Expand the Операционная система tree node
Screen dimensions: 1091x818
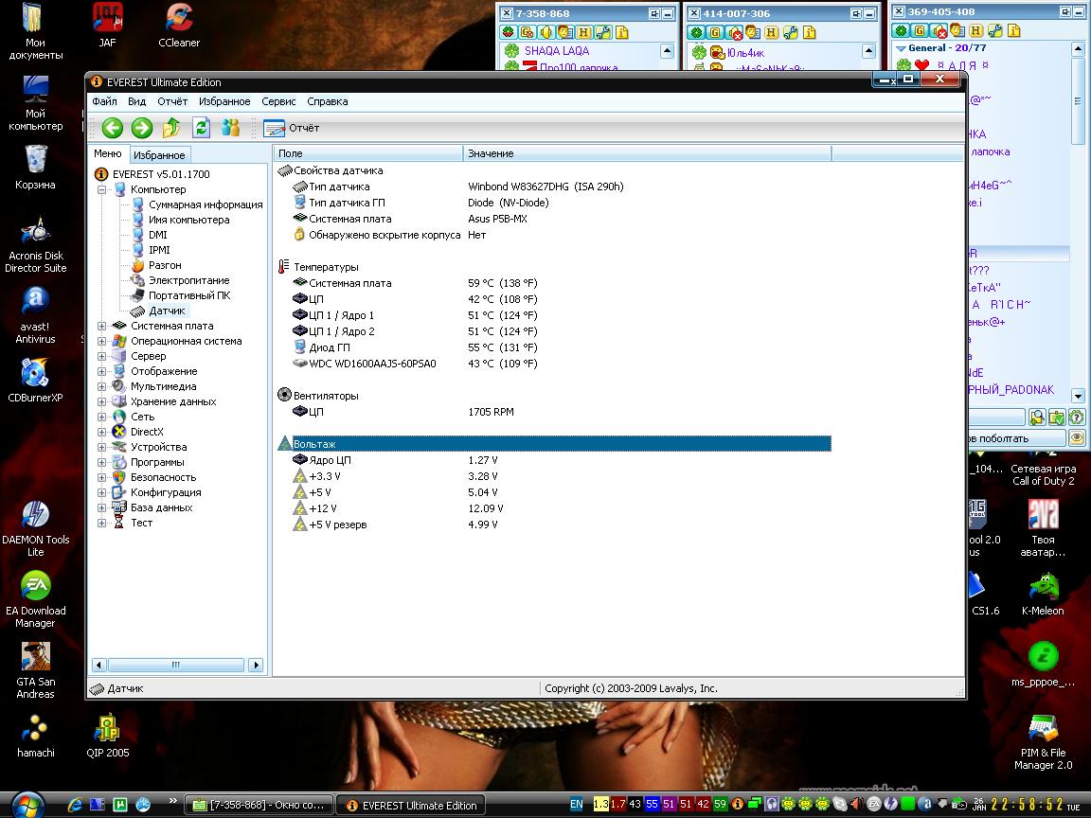(x=102, y=341)
